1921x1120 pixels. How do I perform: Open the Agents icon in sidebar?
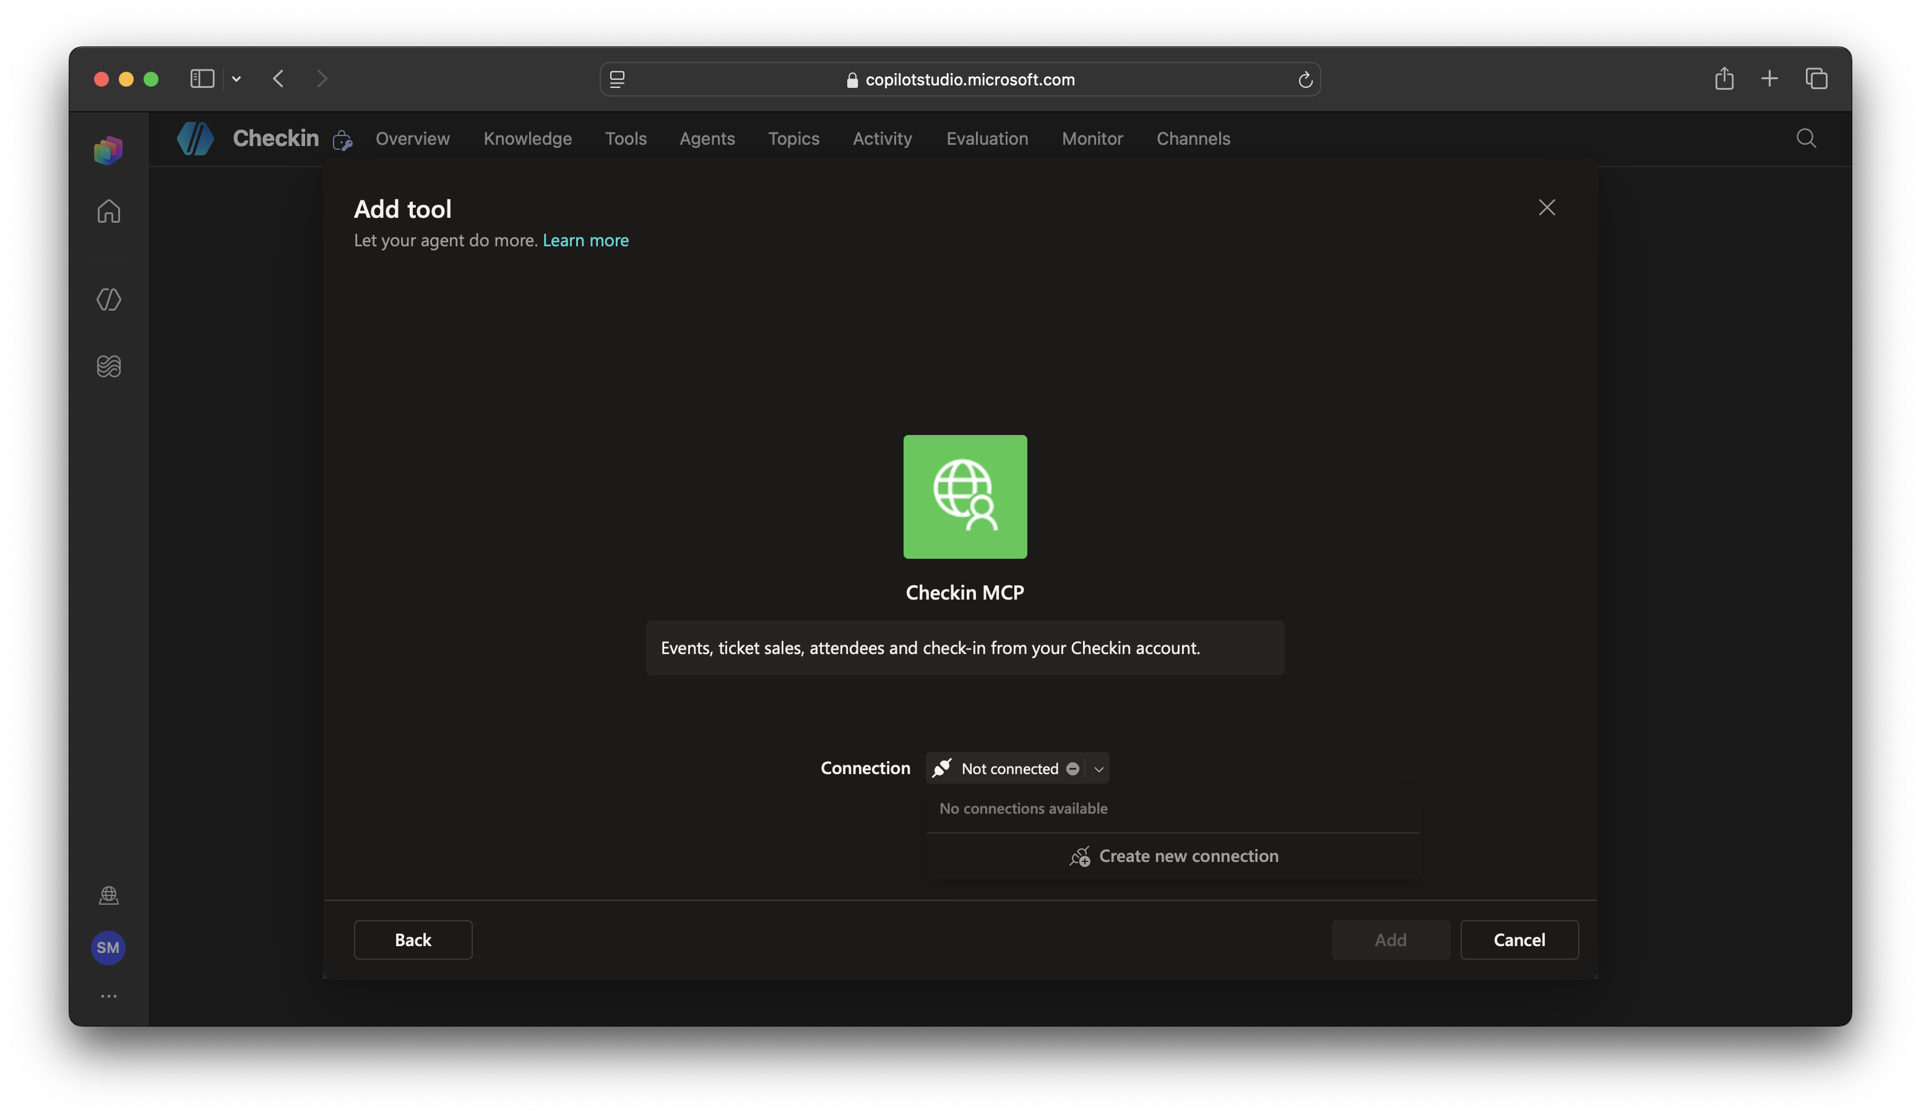tap(108, 299)
